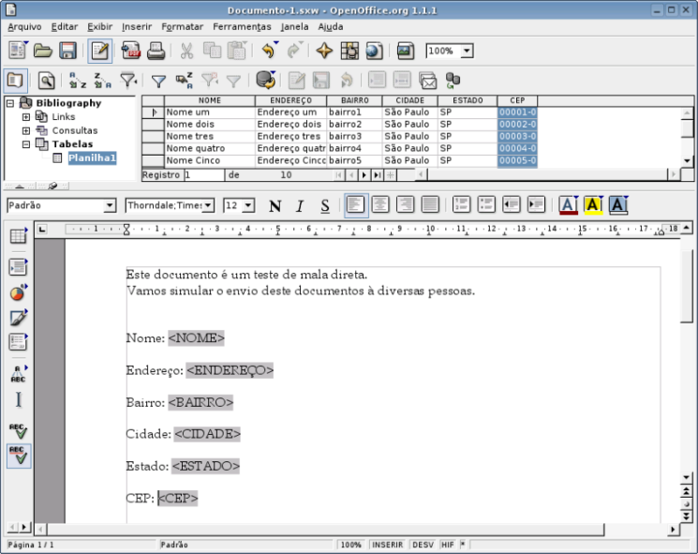Expand the Consultas tree node

[x=26, y=130]
